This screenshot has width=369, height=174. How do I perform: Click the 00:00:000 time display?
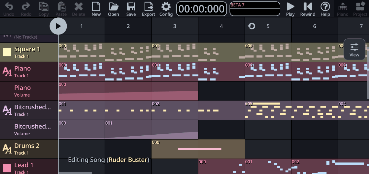pyautogui.click(x=201, y=9)
